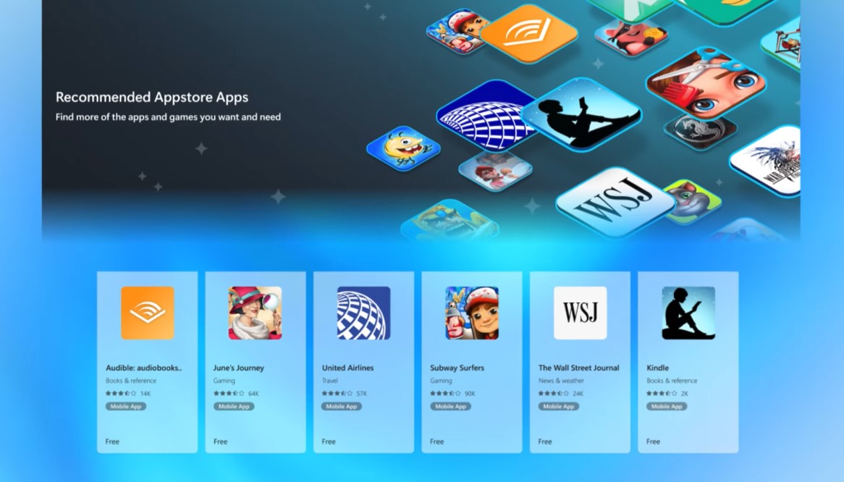Select "Free" price on the Wall Street Journal card
844x482 pixels.
click(545, 441)
